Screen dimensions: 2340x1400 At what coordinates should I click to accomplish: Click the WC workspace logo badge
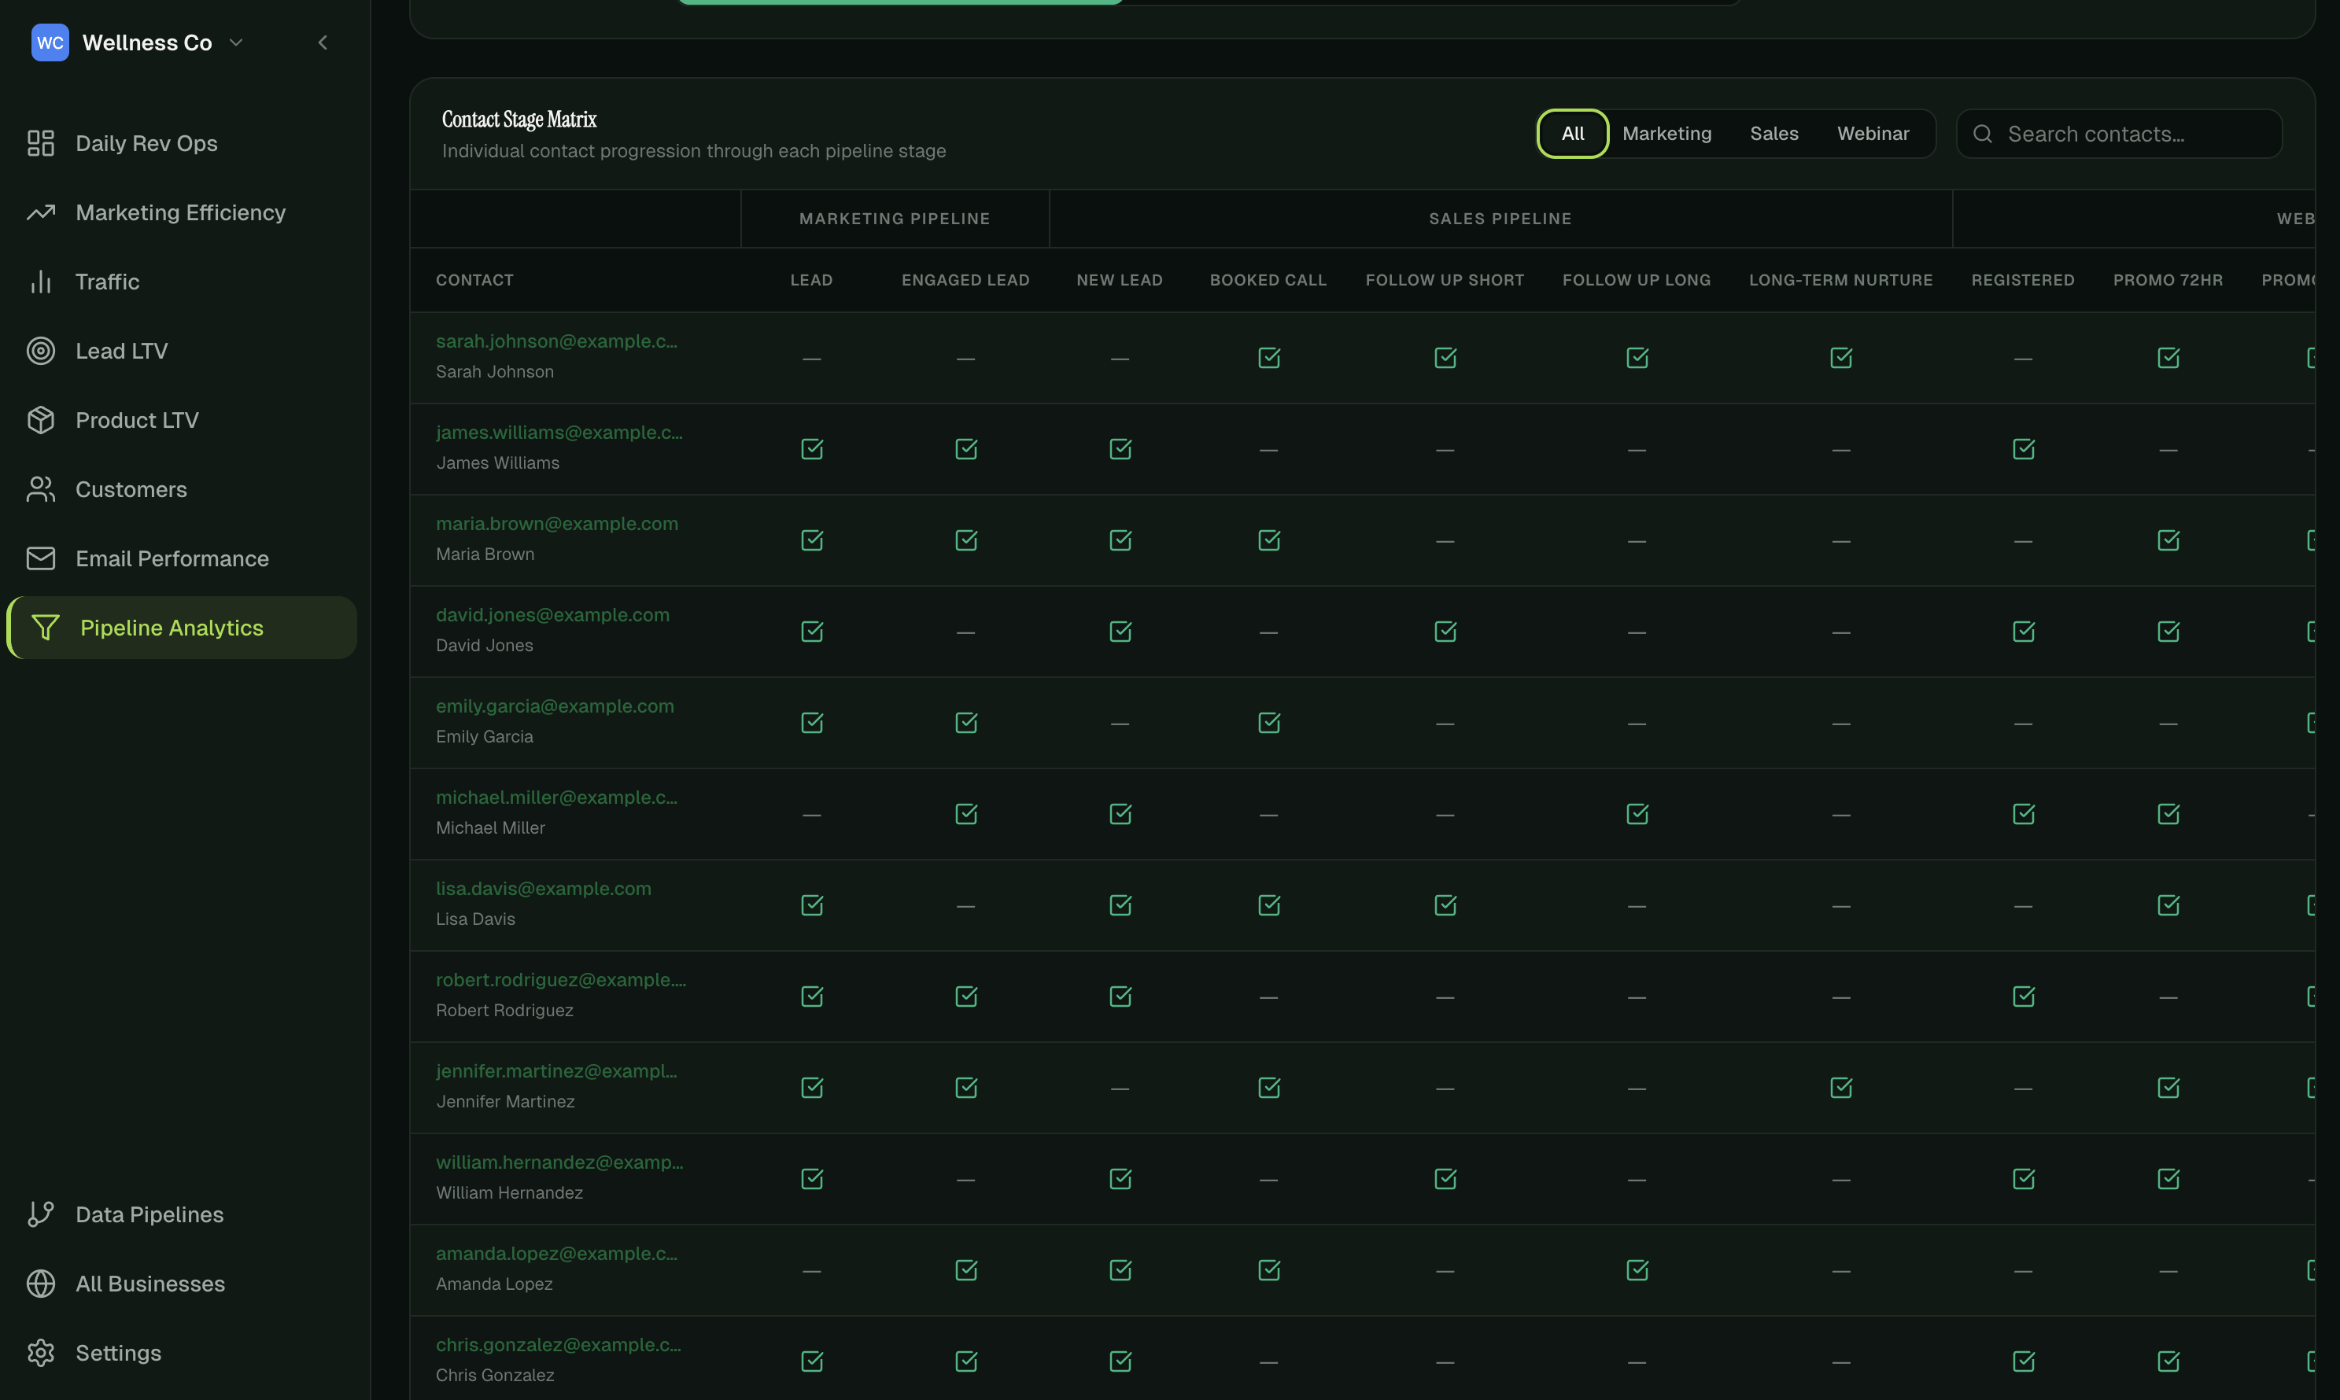(50, 42)
